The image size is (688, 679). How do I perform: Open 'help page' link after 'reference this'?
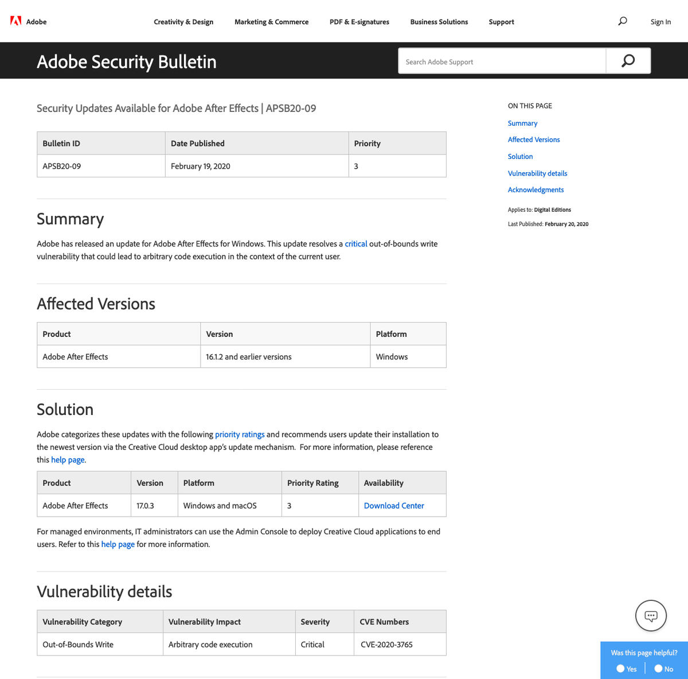[x=68, y=460]
